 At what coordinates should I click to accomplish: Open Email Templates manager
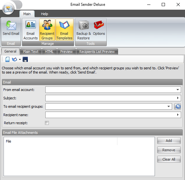pyautogui.click(x=64, y=30)
